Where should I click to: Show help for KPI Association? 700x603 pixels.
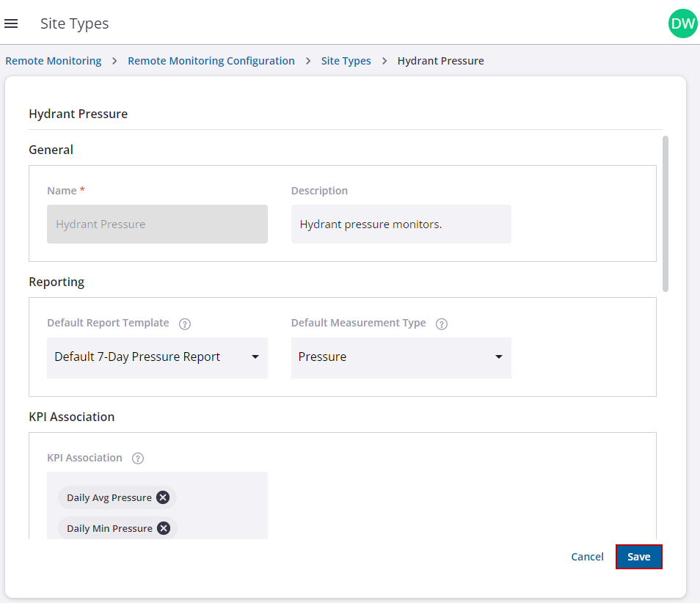click(x=138, y=458)
